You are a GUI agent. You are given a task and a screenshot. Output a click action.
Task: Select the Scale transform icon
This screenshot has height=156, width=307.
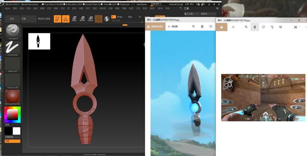[x=83, y=19]
